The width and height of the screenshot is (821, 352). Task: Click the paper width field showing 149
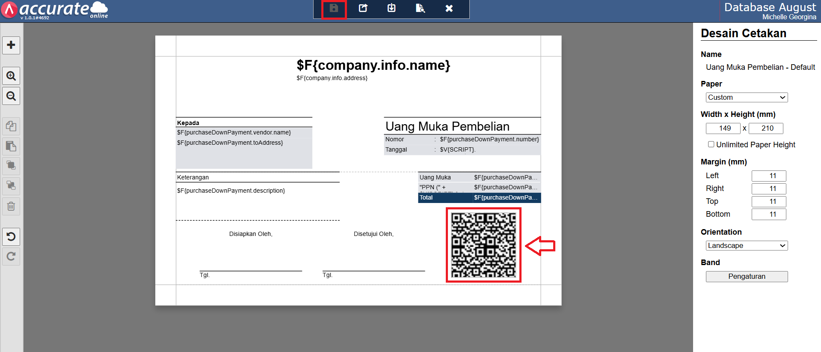coord(723,128)
